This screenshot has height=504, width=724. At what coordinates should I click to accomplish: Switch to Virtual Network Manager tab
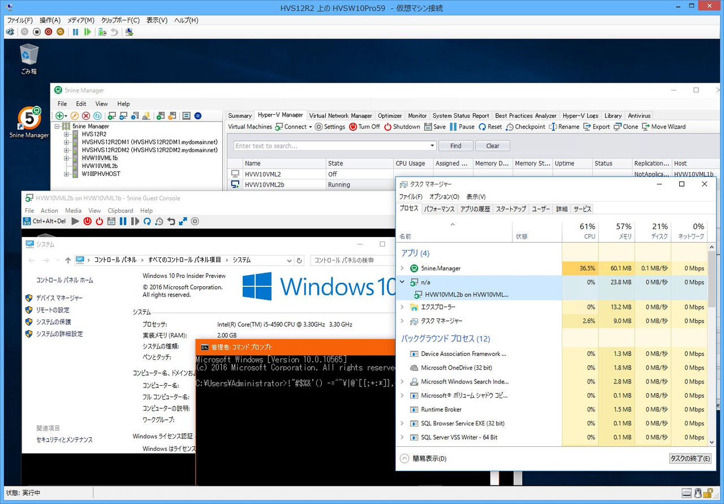pyautogui.click(x=341, y=115)
